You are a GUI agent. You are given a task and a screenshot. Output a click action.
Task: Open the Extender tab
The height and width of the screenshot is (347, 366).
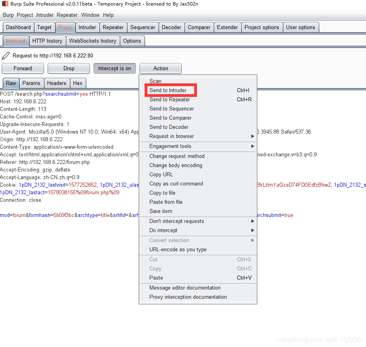pyautogui.click(x=227, y=28)
